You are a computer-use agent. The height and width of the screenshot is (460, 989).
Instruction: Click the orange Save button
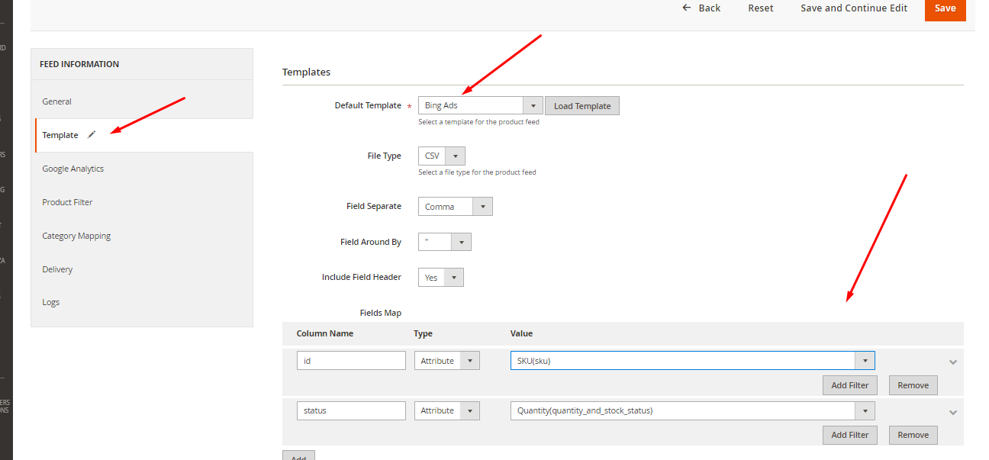945,8
